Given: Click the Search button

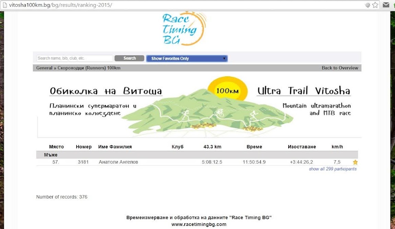Looking at the screenshot, I should coord(129,58).
